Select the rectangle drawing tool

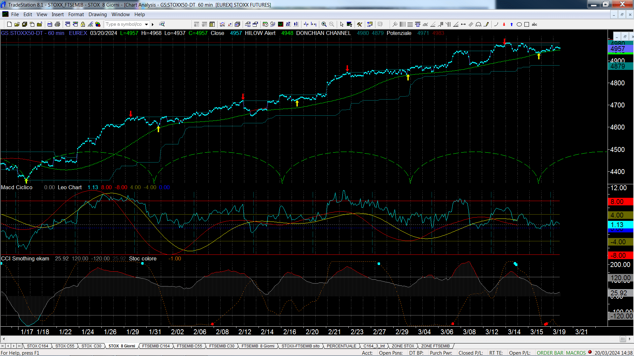click(x=527, y=24)
